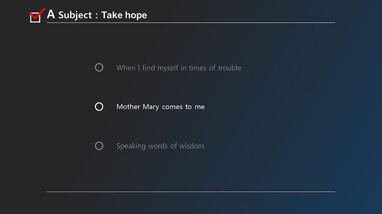Click the colon between Subject and Take hope

[97, 16]
